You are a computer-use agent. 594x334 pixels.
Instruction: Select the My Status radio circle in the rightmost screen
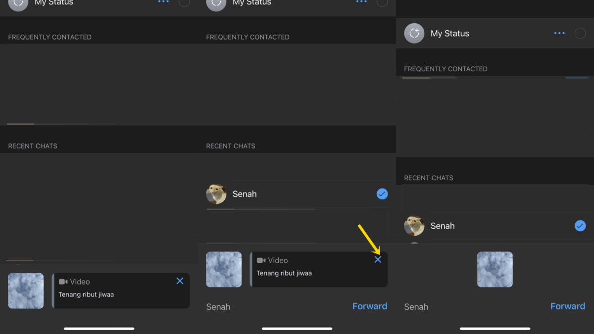[580, 34]
